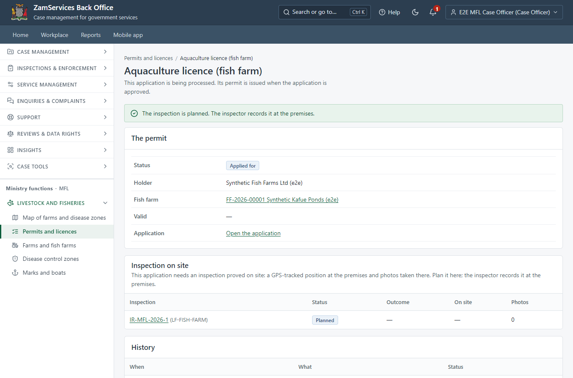Click the shield icon for Disease control zones

15,259
